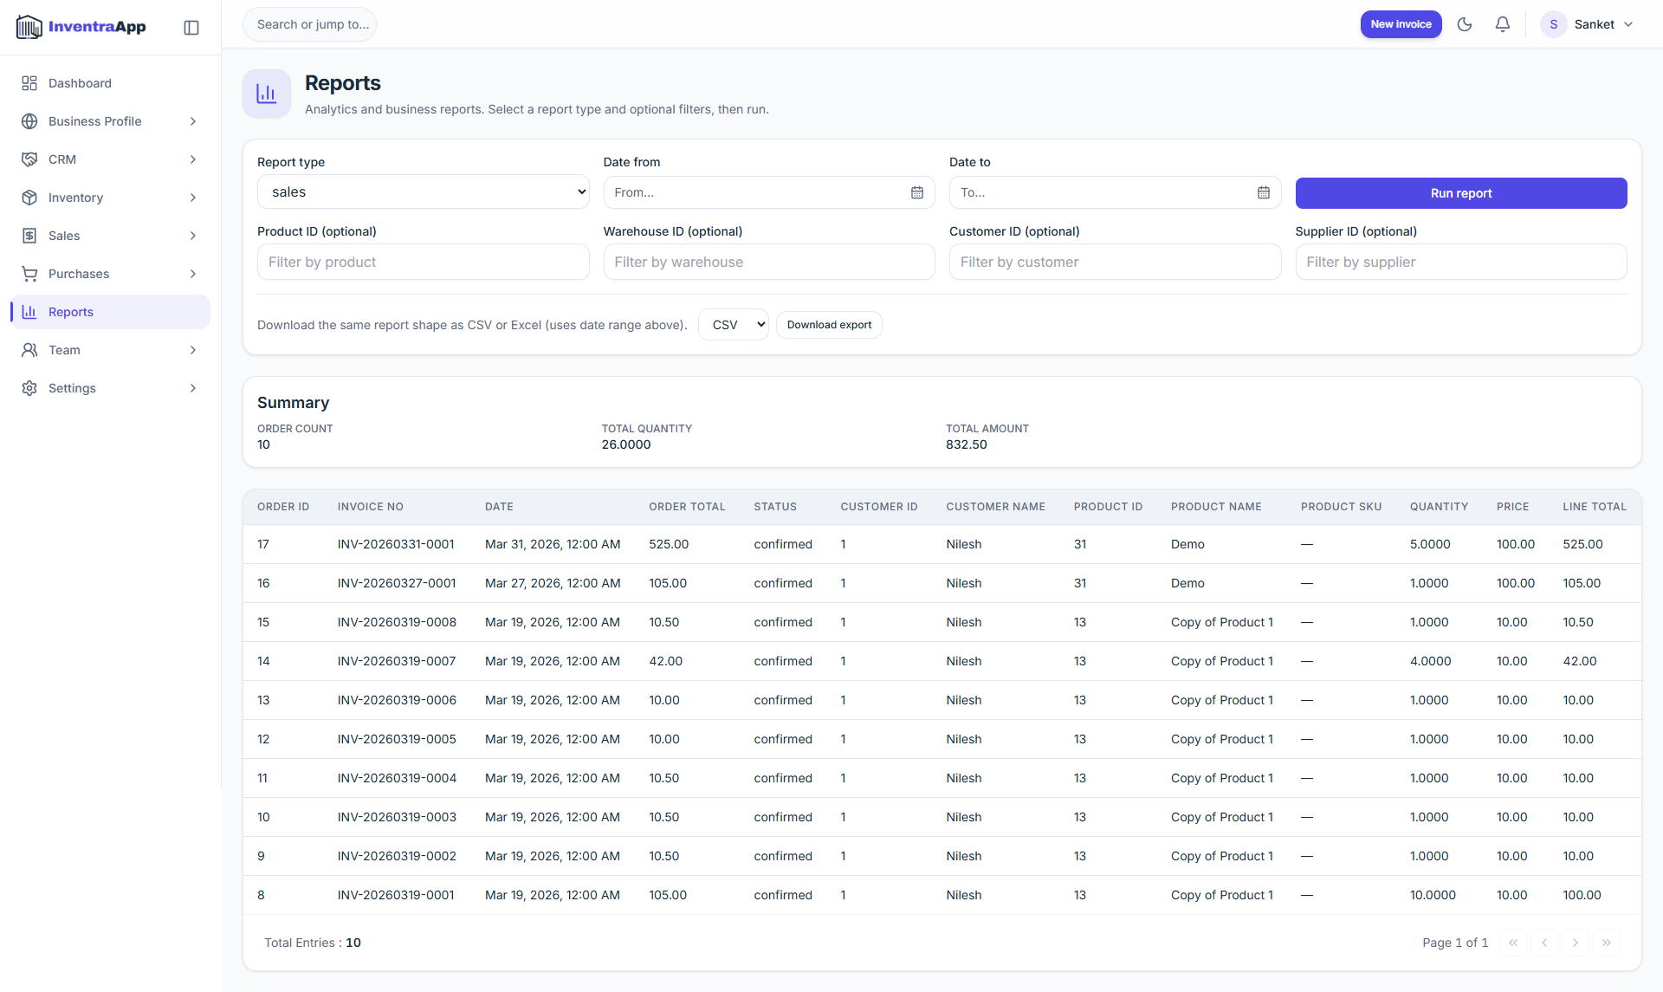Expand Sales chevron arrow
This screenshot has height=992, width=1663.
point(193,236)
